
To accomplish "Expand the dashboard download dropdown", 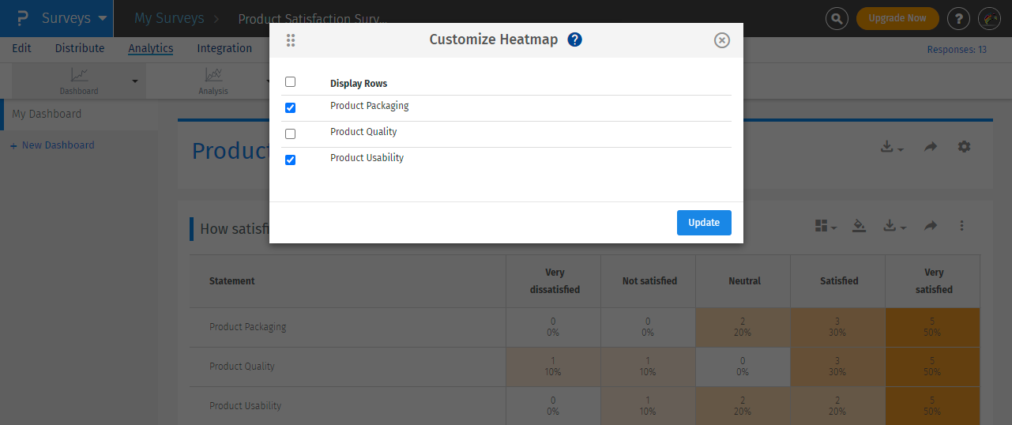I will click(893, 147).
